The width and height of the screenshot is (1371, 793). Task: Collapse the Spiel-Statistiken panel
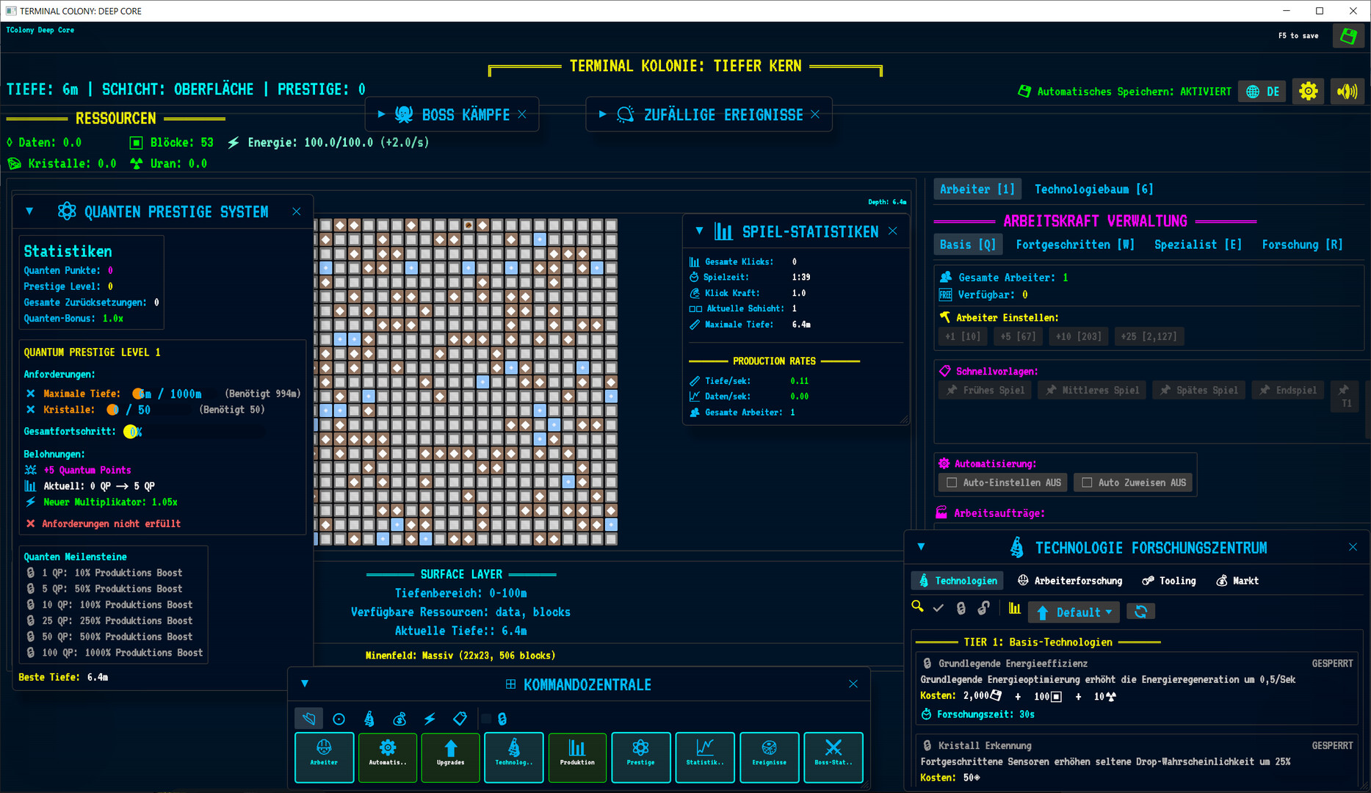pos(699,231)
